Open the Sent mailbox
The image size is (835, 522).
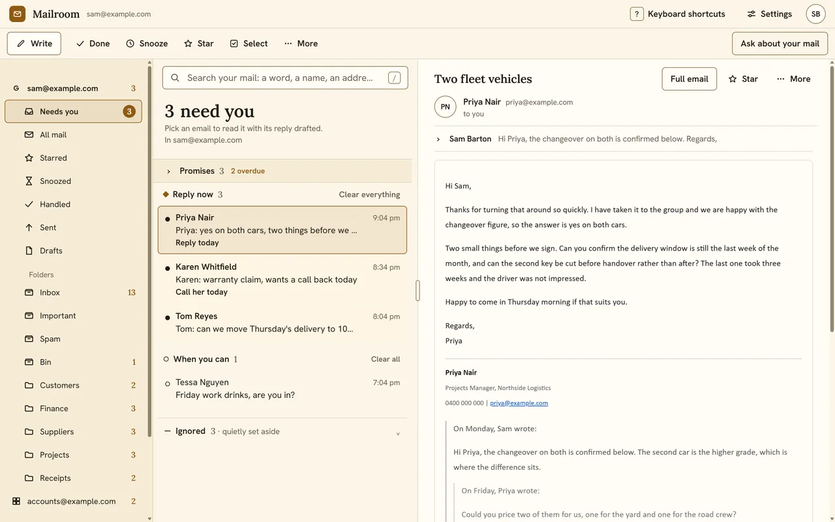[x=73, y=228]
